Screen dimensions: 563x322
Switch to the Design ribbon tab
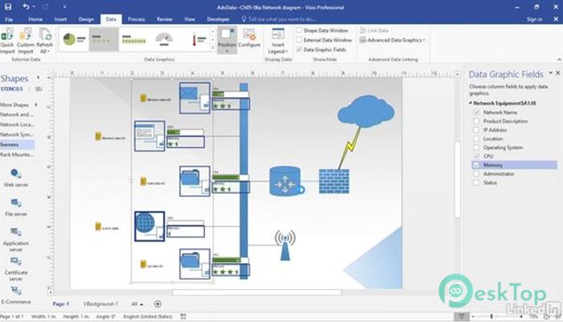pyautogui.click(x=86, y=19)
